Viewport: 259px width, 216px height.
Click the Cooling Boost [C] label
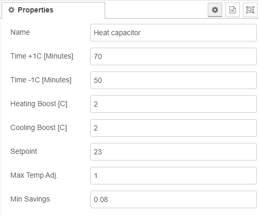39,128
